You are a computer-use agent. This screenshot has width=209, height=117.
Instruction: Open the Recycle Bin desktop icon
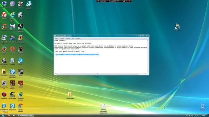202,107
